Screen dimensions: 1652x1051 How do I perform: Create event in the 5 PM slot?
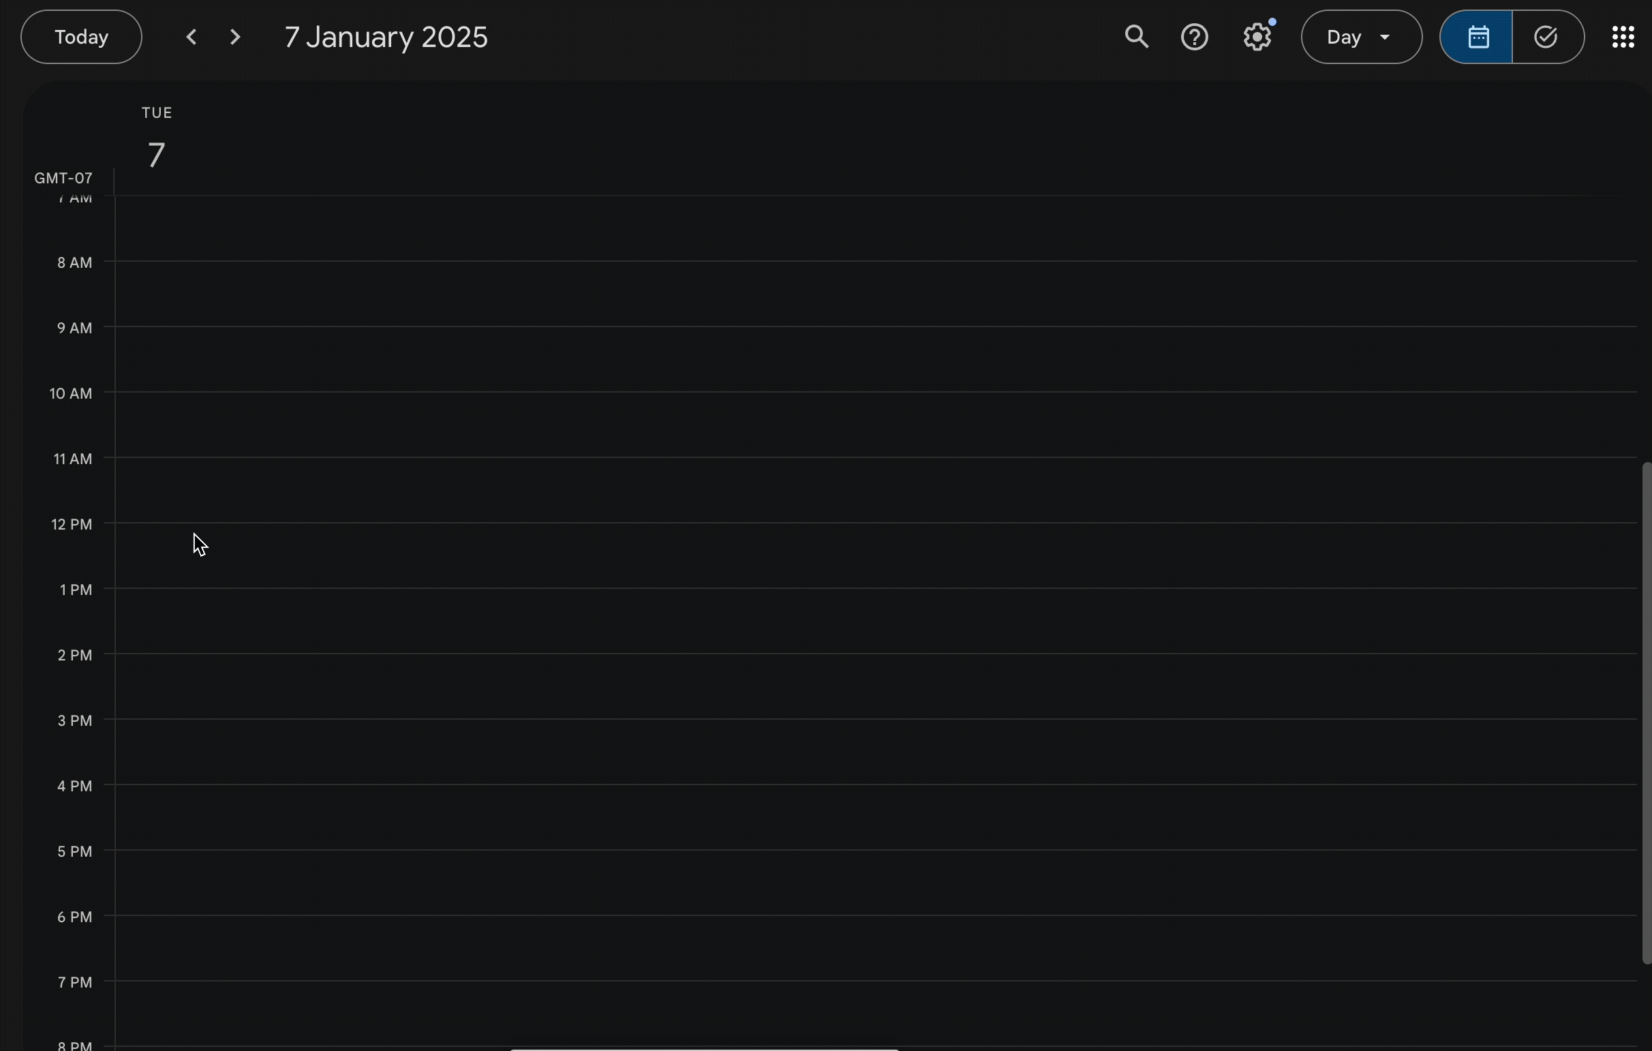(x=875, y=882)
